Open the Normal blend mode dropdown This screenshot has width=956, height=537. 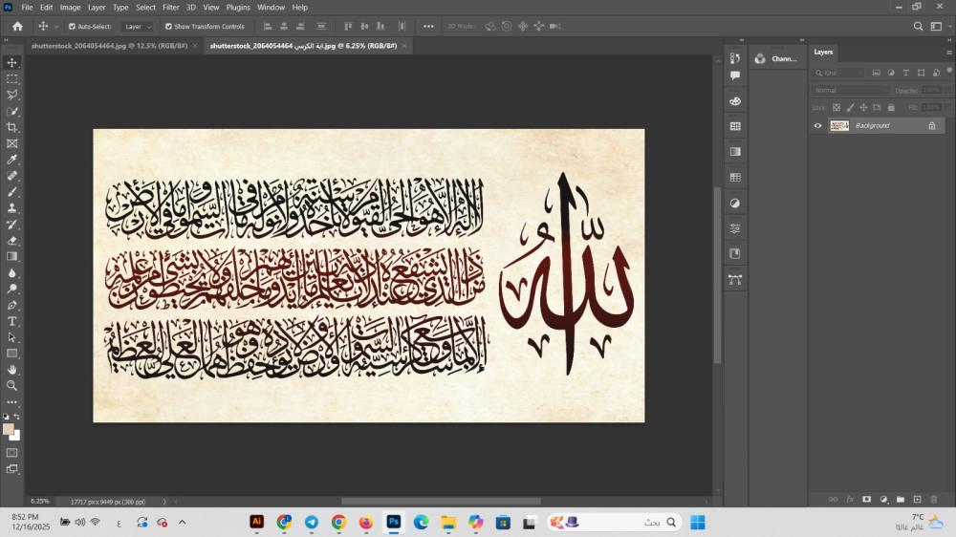point(849,90)
